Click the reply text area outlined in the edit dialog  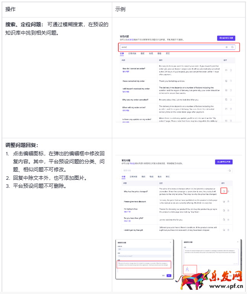144,264
